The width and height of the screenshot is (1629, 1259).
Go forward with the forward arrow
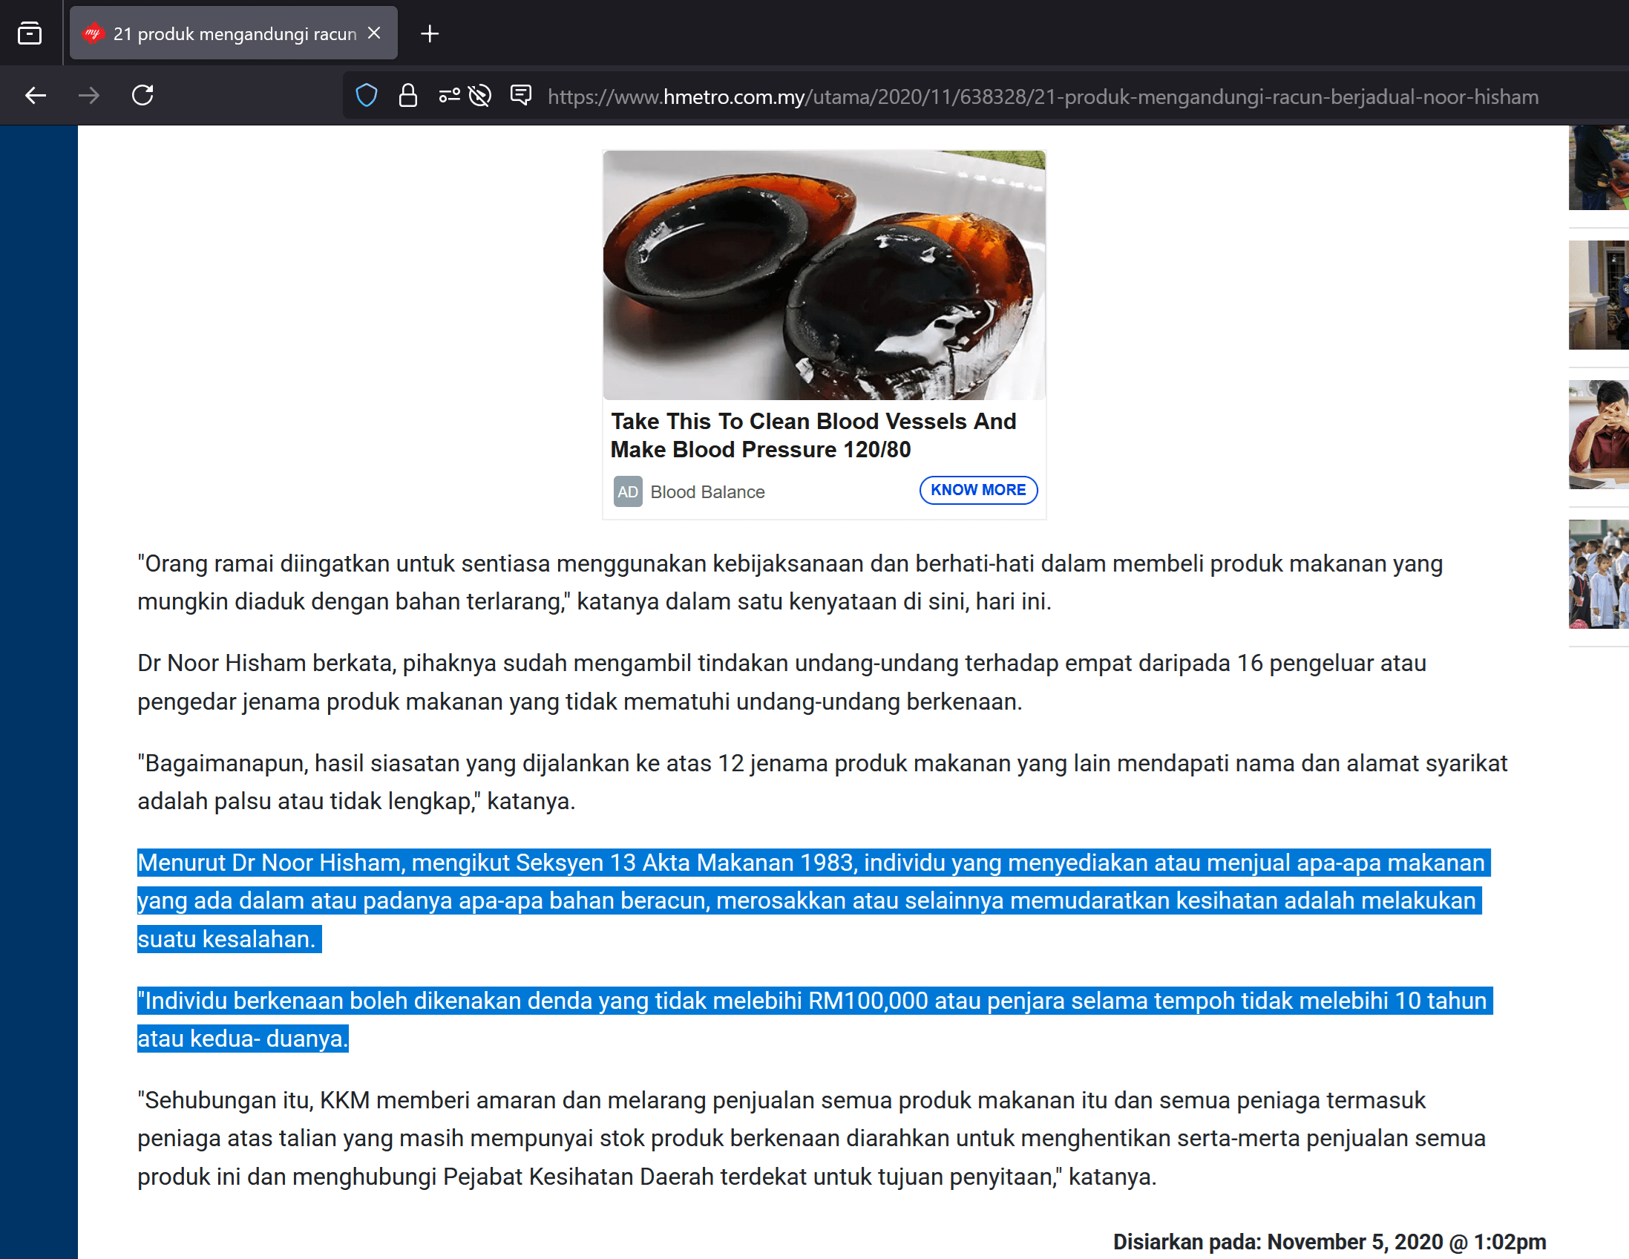pyautogui.click(x=89, y=96)
